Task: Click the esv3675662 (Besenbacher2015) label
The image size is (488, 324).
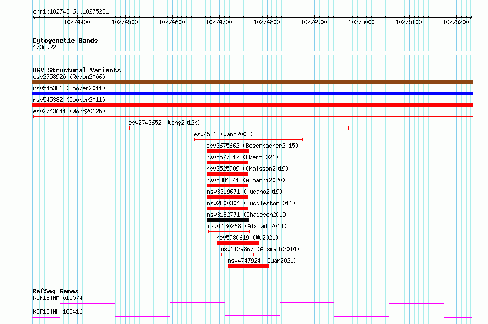Action: pos(252,146)
